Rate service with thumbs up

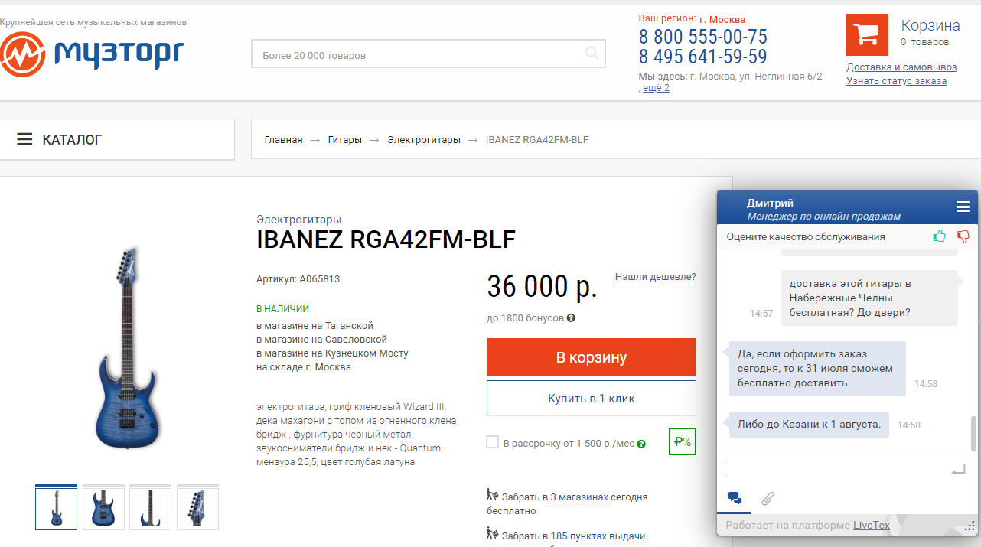point(940,236)
